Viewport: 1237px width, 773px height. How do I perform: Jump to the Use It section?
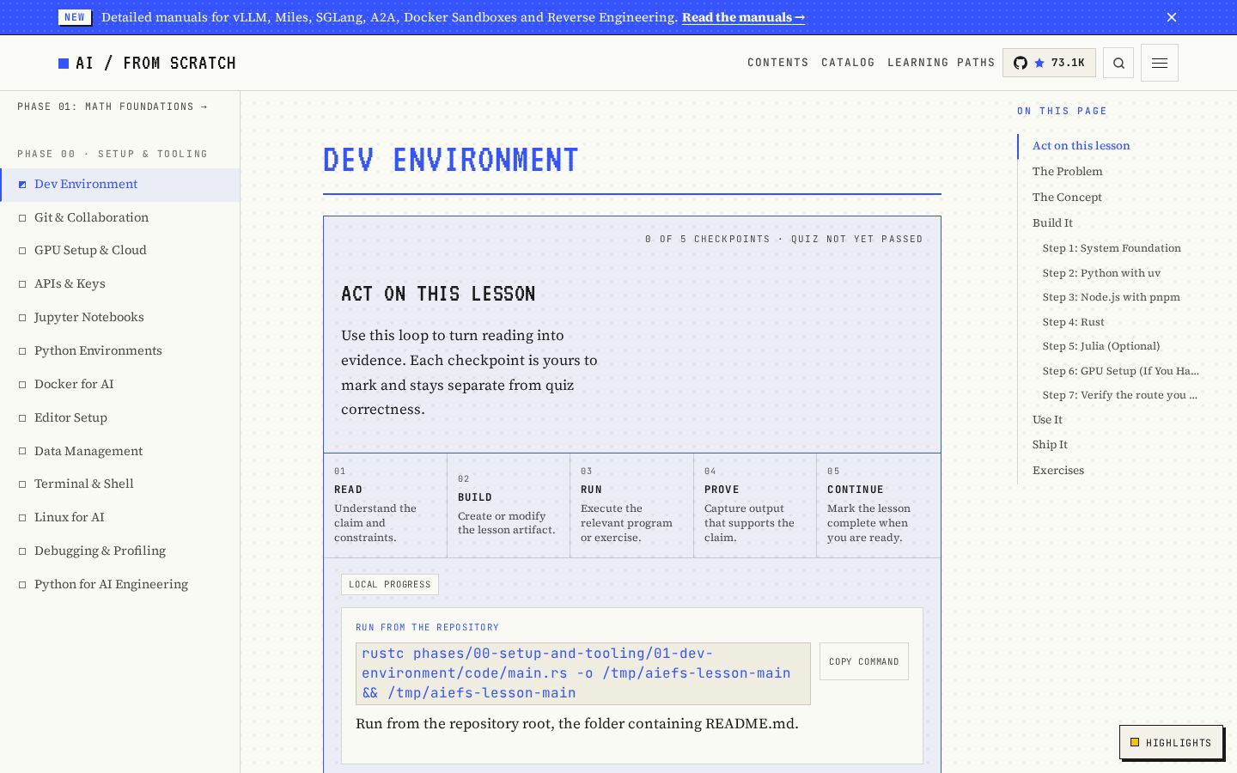[x=1047, y=420]
